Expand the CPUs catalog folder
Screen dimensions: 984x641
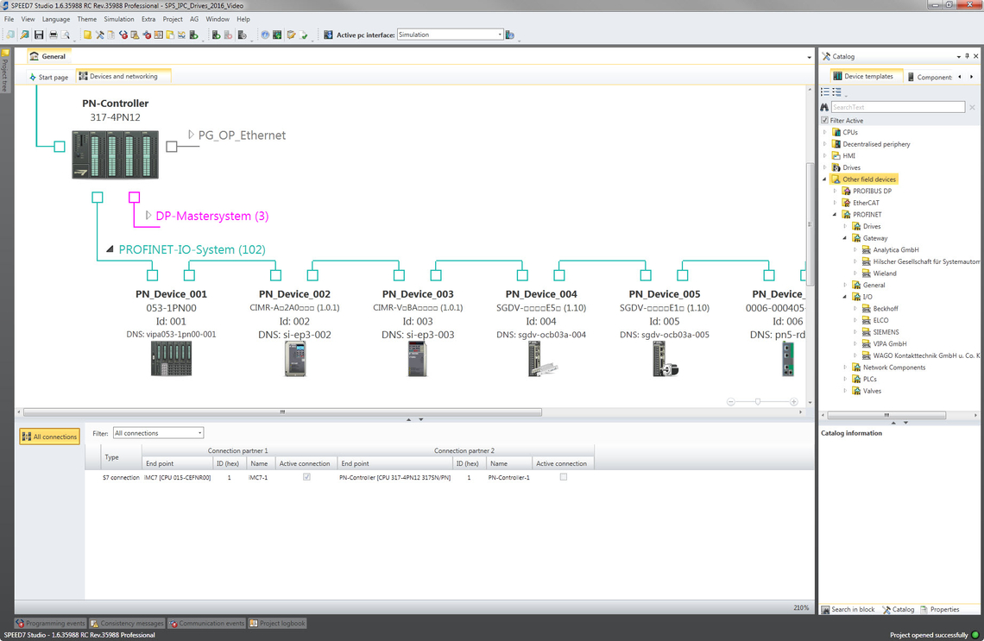click(825, 133)
